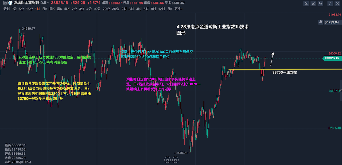Jump to the earliest candle
342x165 pixels.
(x=167, y=160)
